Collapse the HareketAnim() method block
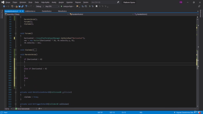This screenshot has width=203, height=114. 16,54
